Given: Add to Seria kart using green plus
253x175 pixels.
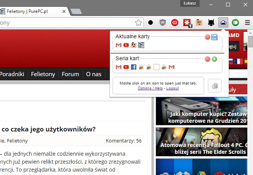Looking at the screenshot, I should coord(214,59).
